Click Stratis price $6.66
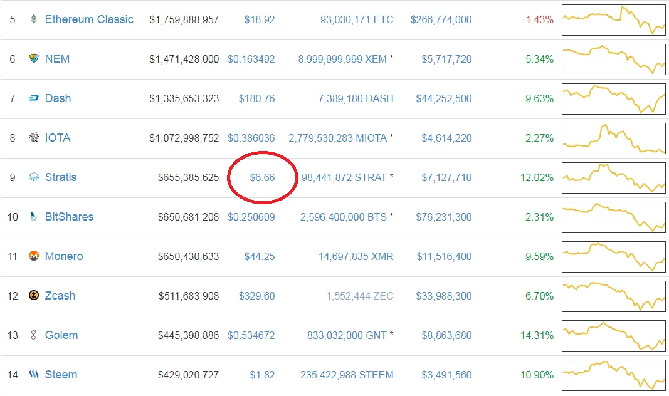The height and width of the screenshot is (396, 669). pyautogui.click(x=262, y=177)
